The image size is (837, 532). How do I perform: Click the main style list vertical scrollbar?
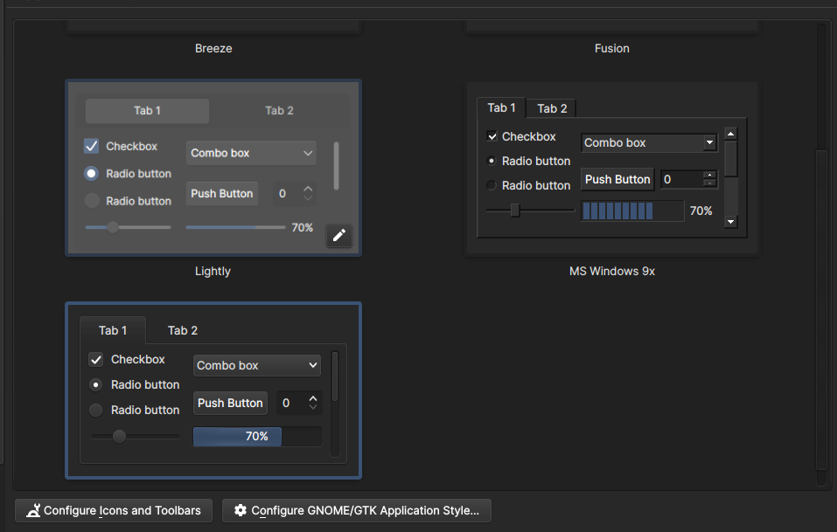point(821,310)
